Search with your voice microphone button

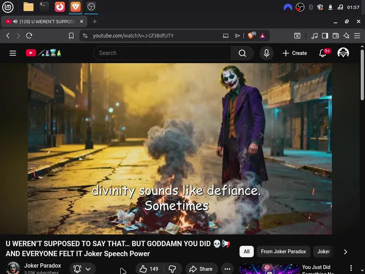click(x=267, y=53)
